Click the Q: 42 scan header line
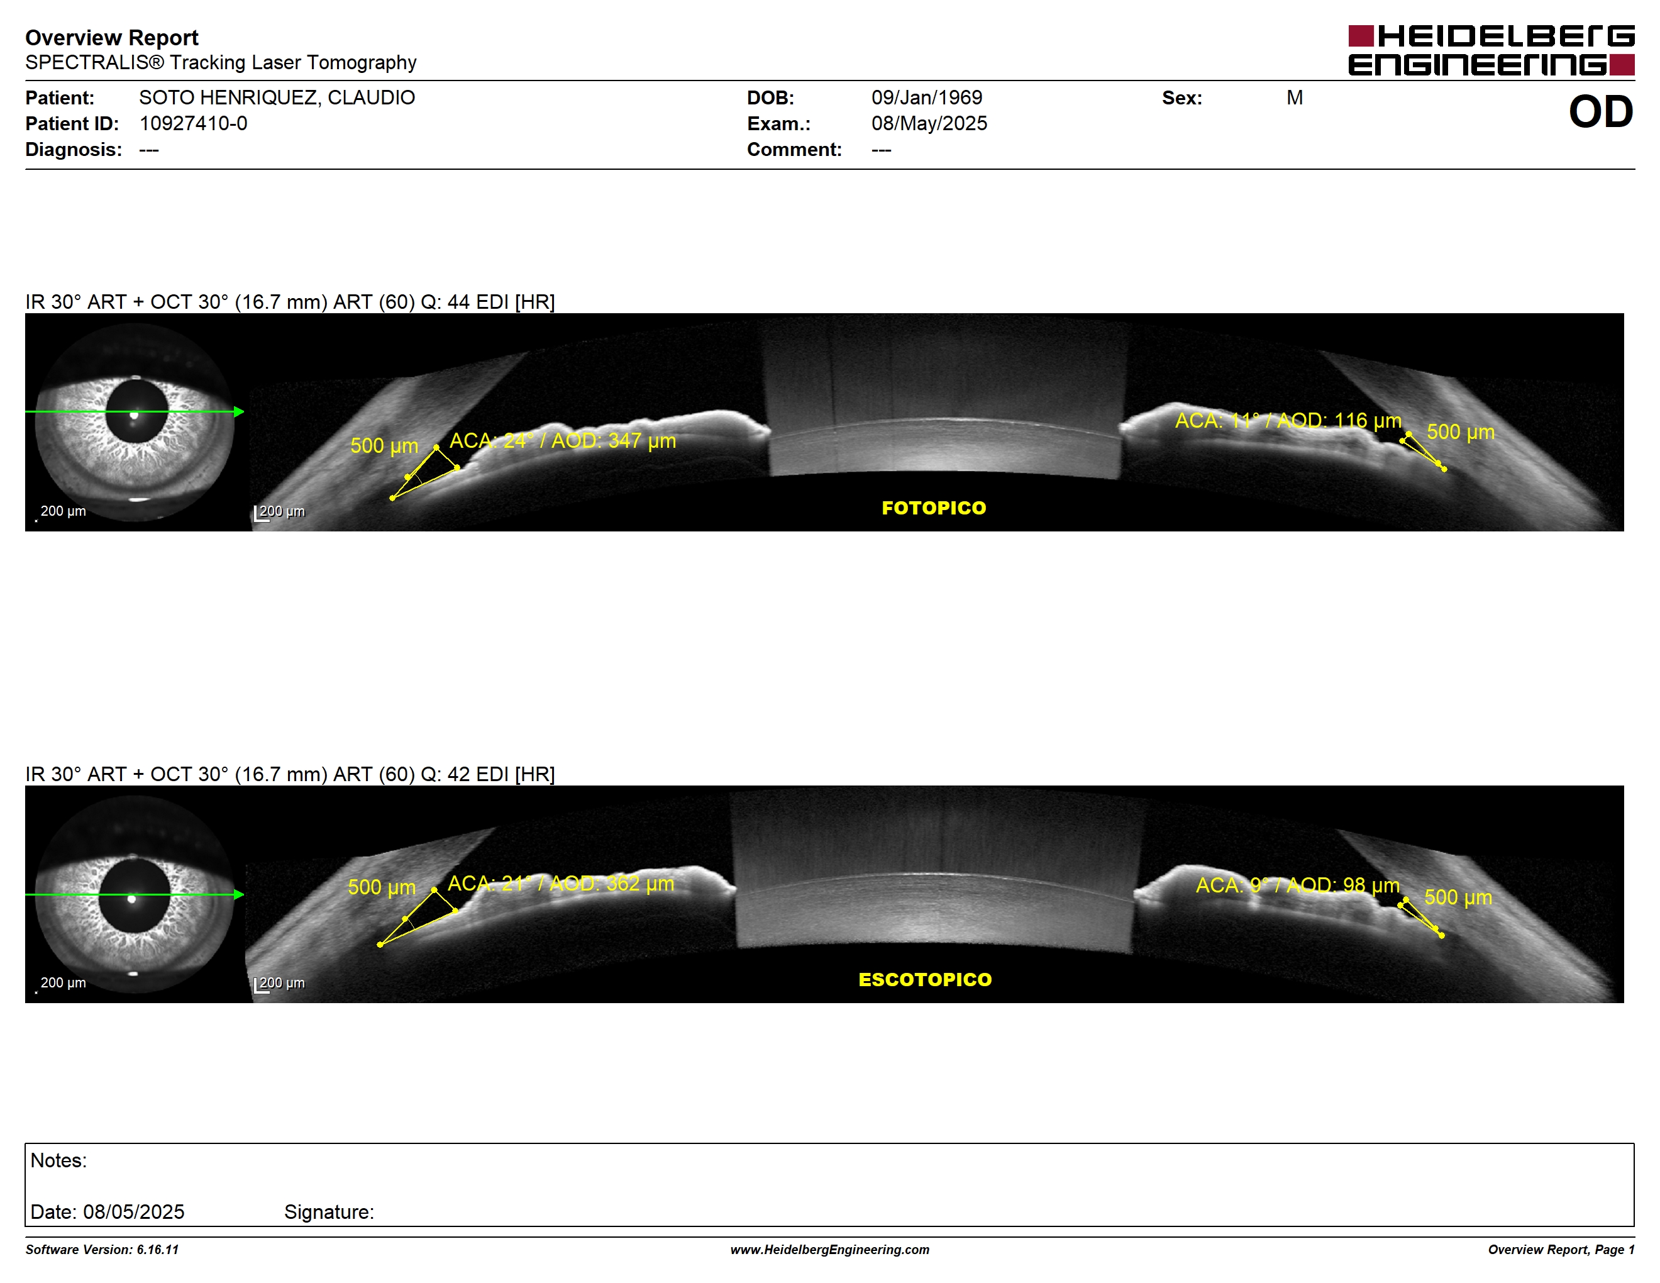Screen dimensions: 1660x1283 click(x=290, y=774)
